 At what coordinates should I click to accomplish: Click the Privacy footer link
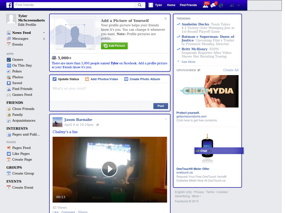pyautogui.click(x=199, y=192)
